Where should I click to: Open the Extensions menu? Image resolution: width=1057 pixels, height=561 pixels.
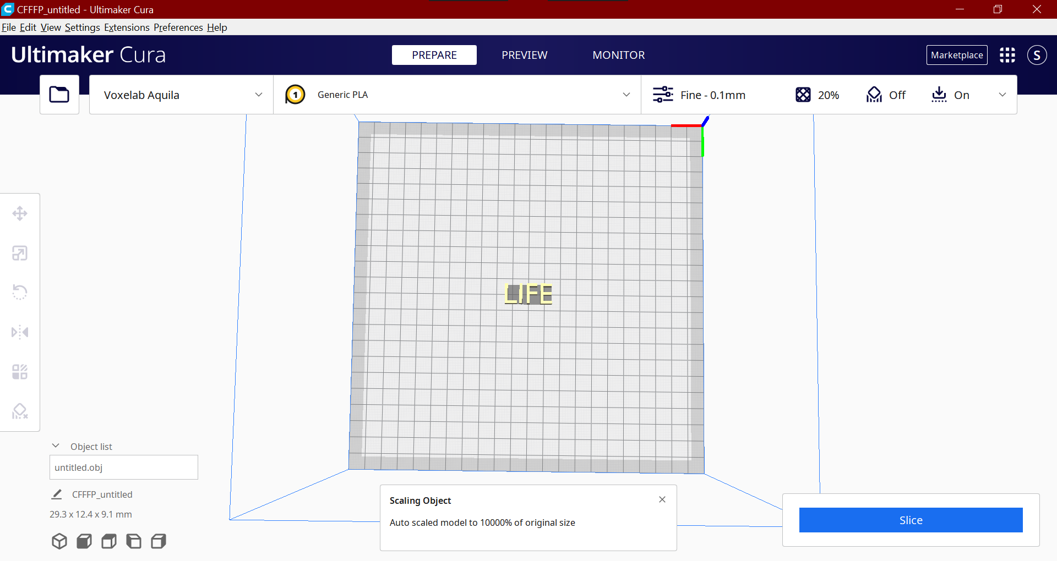click(127, 27)
